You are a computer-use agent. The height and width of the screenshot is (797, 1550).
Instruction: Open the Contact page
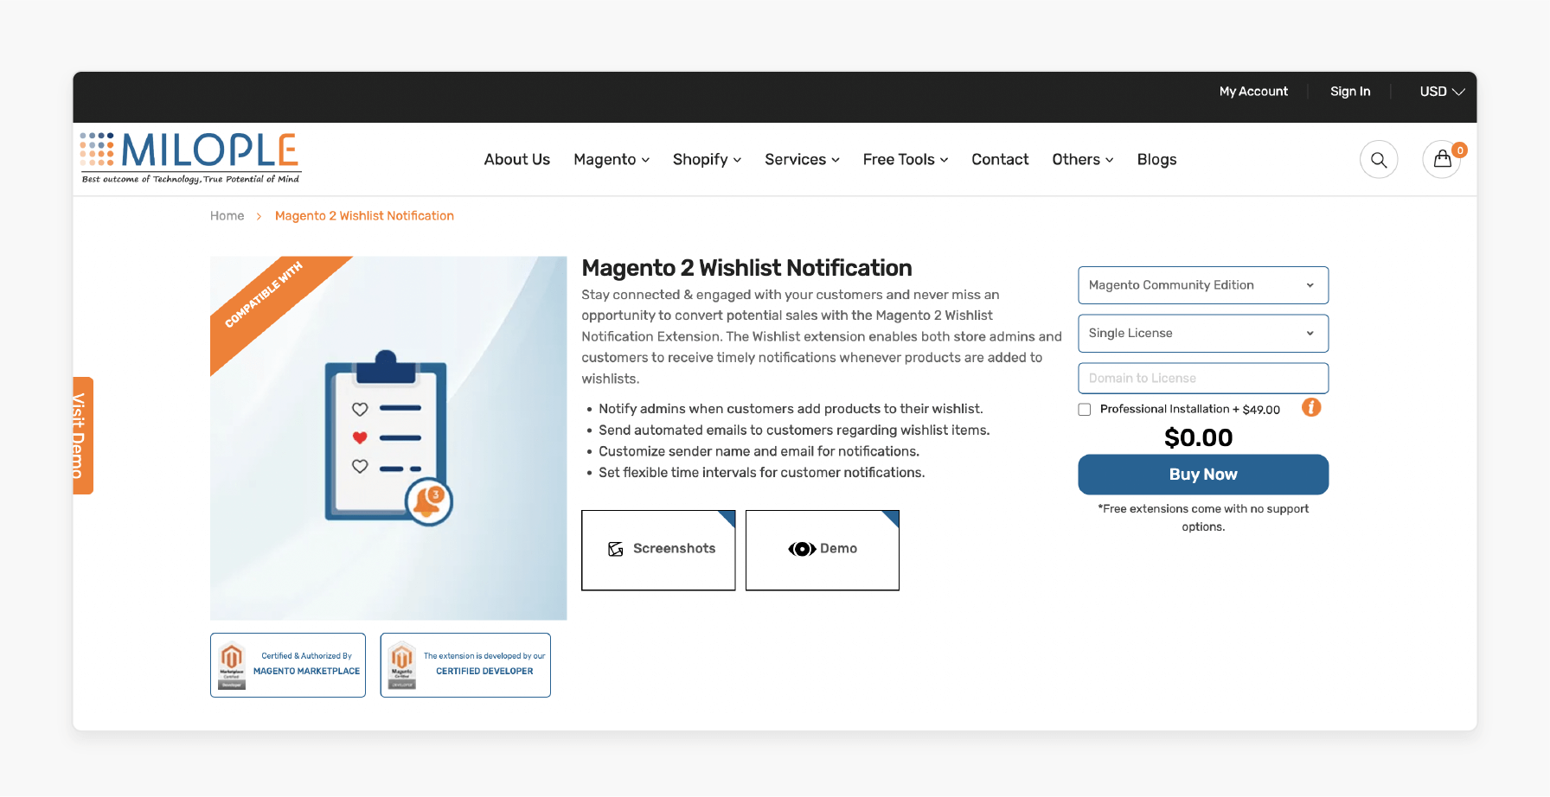pos(1000,160)
